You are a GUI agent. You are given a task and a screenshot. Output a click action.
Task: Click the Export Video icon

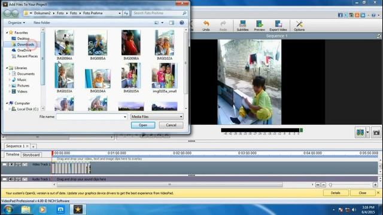coord(278,26)
